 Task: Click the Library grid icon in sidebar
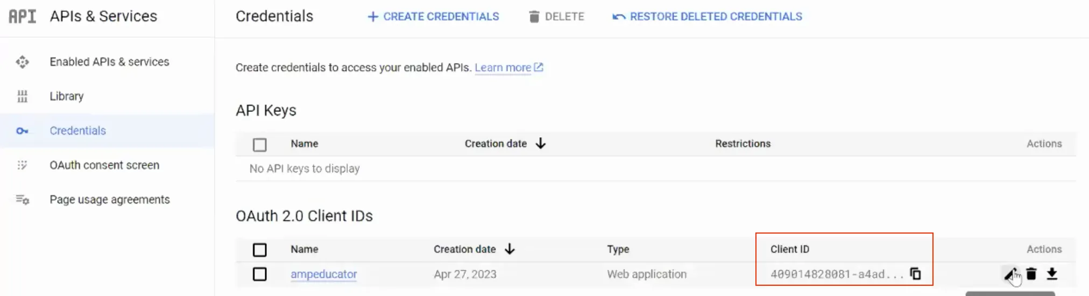click(x=22, y=96)
